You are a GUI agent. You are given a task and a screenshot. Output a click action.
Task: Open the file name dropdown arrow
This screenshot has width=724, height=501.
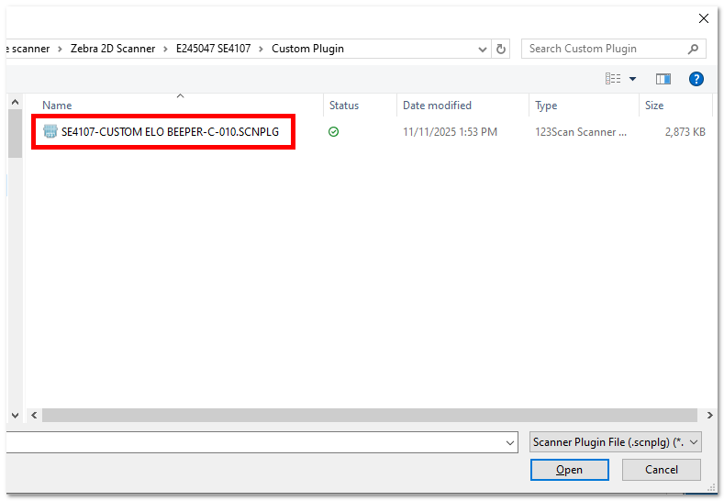[510, 443]
